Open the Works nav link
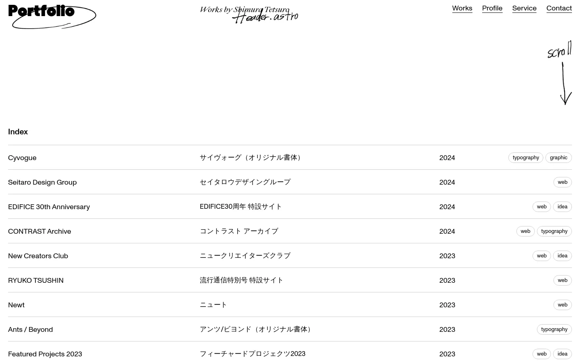 coord(462,8)
